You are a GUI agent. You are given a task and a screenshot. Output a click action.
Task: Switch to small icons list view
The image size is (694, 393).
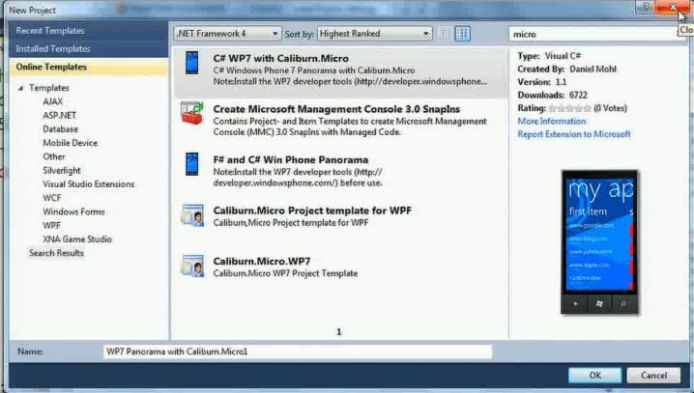pos(445,34)
